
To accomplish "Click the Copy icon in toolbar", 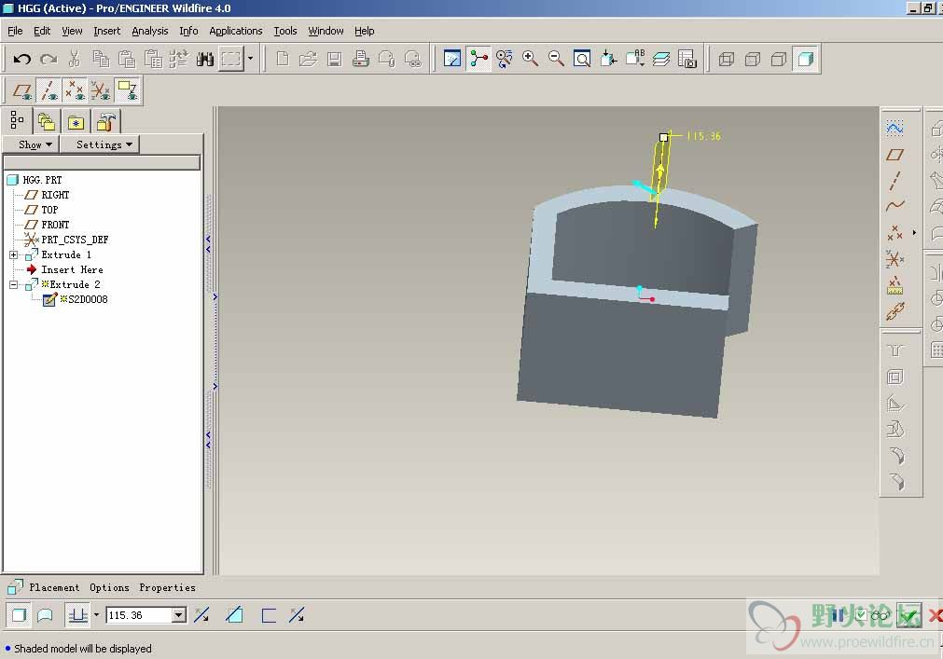I will pos(101,59).
